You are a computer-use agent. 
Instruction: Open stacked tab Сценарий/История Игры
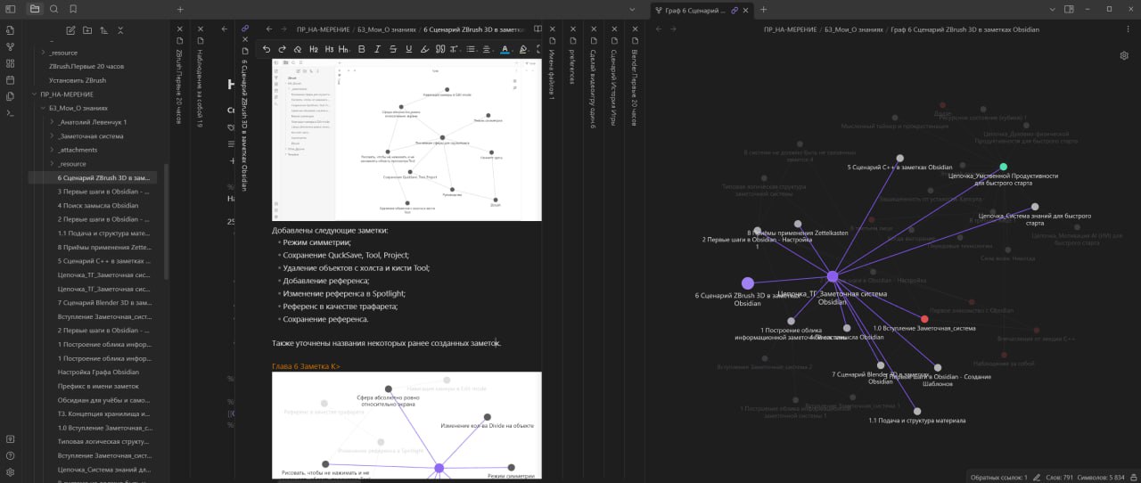[x=613, y=87]
